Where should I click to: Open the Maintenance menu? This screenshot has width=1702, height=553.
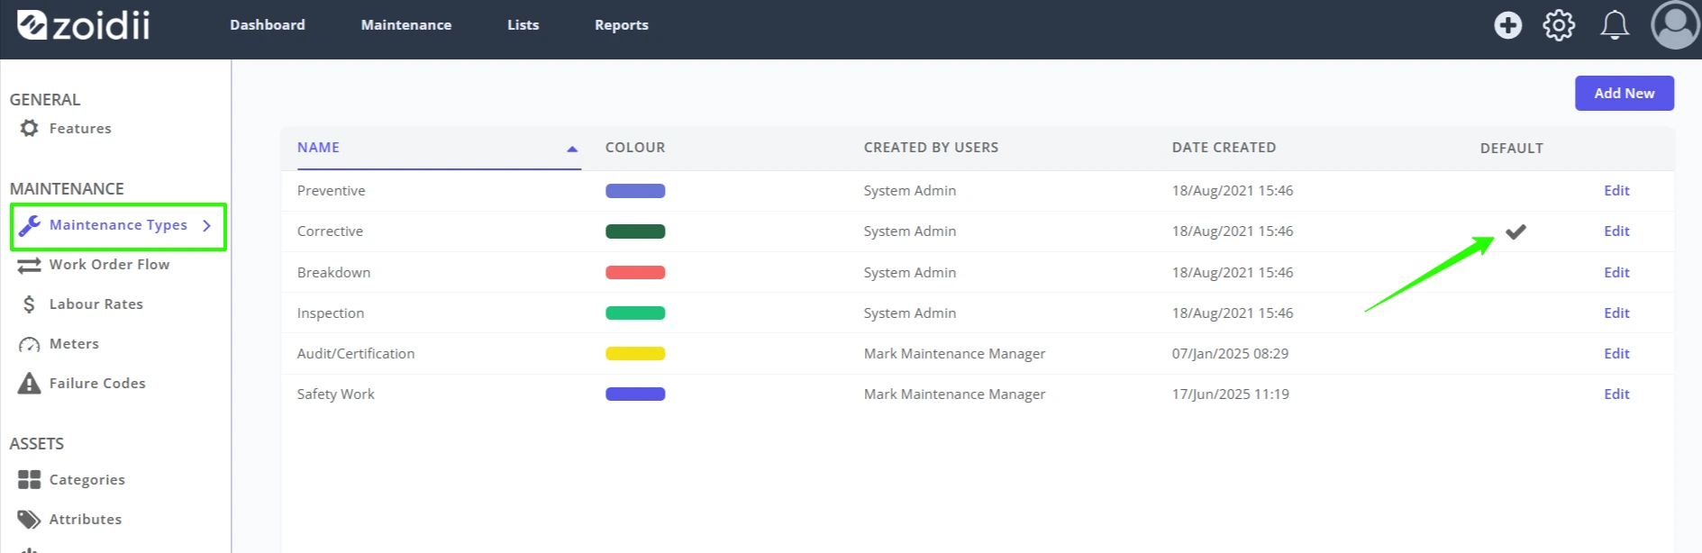coord(406,25)
